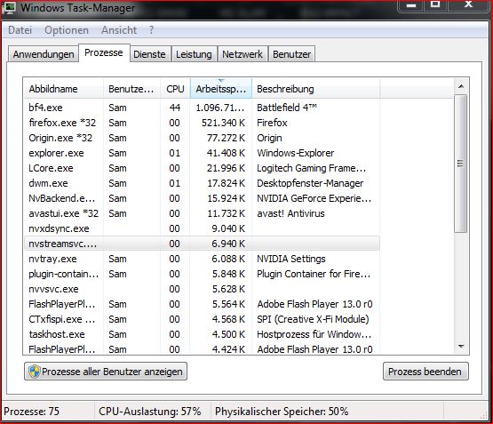
Task: Open the Datei menu
Action: pos(20,30)
